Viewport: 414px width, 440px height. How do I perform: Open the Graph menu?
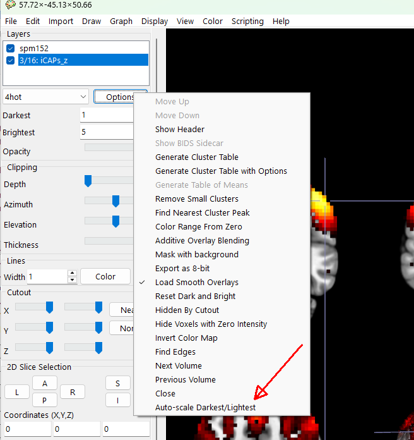click(121, 21)
